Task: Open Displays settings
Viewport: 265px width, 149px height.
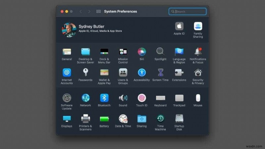Action: [x=67, y=119]
